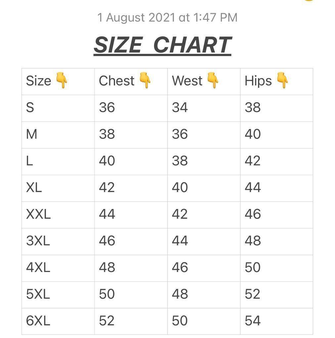Image resolution: width=335 pixels, height=338 pixels.
Task: Click the West column header text
Action: (x=187, y=81)
